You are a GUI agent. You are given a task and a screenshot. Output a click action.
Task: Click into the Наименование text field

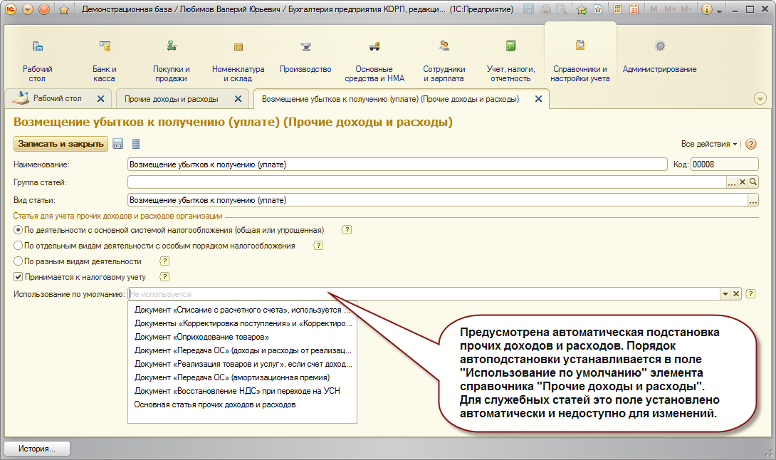(397, 164)
